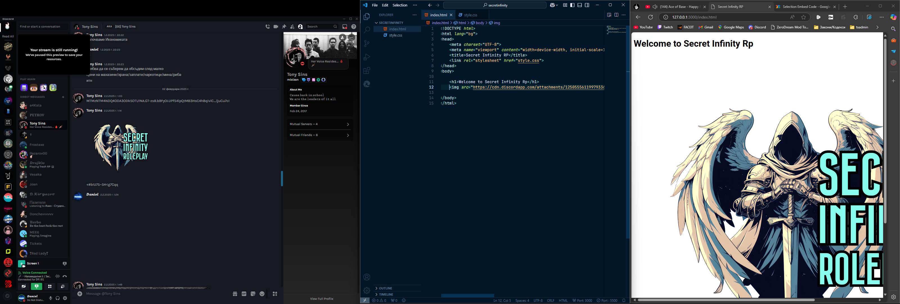Click the Edge horizontal page scrollbar

(726, 300)
